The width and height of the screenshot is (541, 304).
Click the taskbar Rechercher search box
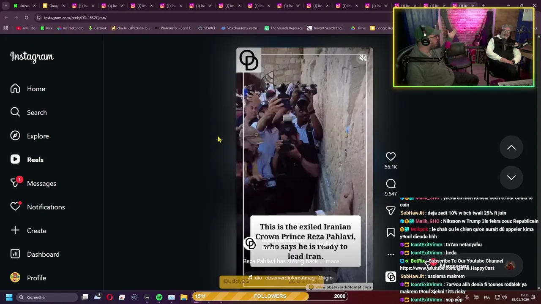[47, 297]
